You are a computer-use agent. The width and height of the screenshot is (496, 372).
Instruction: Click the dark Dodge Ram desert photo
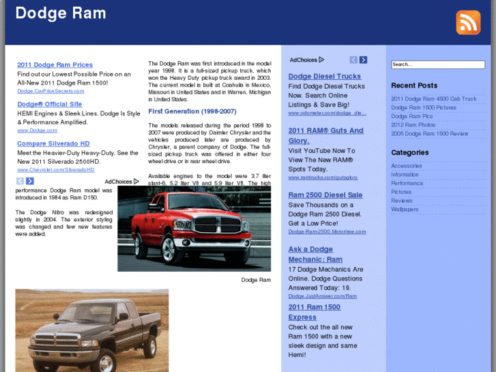(92, 330)
